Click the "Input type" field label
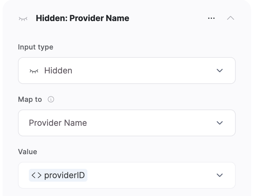The height and width of the screenshot is (196, 253). [36, 47]
